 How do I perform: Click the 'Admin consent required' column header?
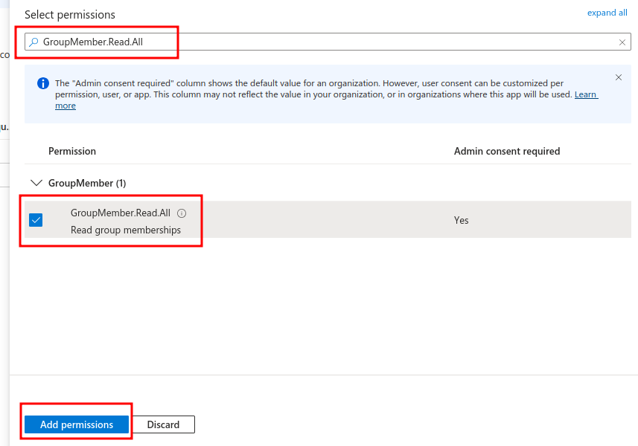pos(506,151)
